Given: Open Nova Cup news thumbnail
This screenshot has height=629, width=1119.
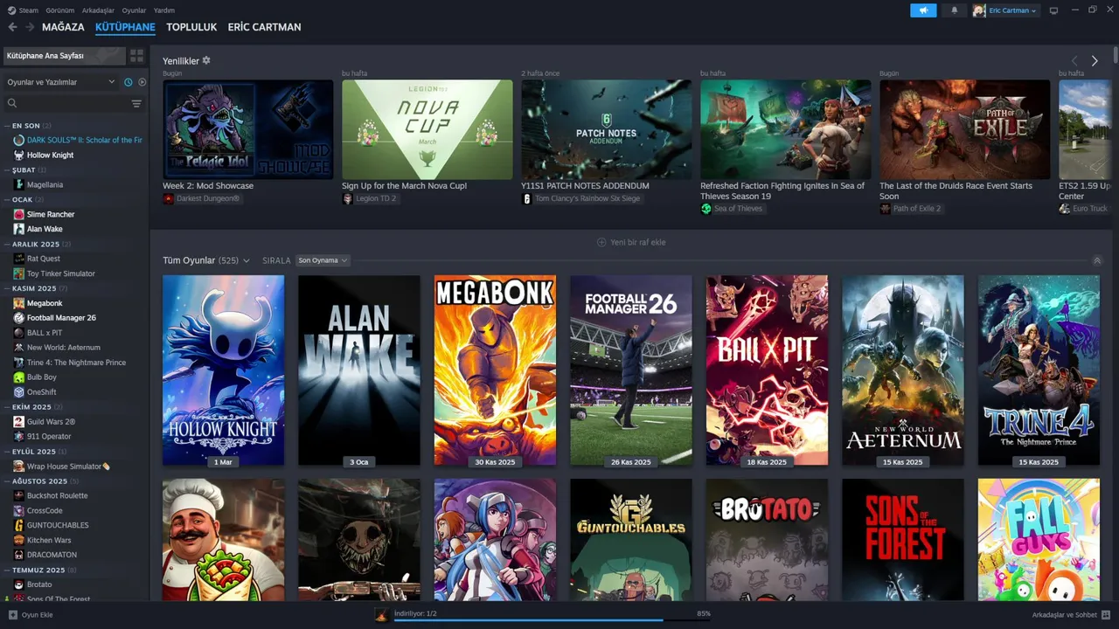Looking at the screenshot, I should coord(427,130).
